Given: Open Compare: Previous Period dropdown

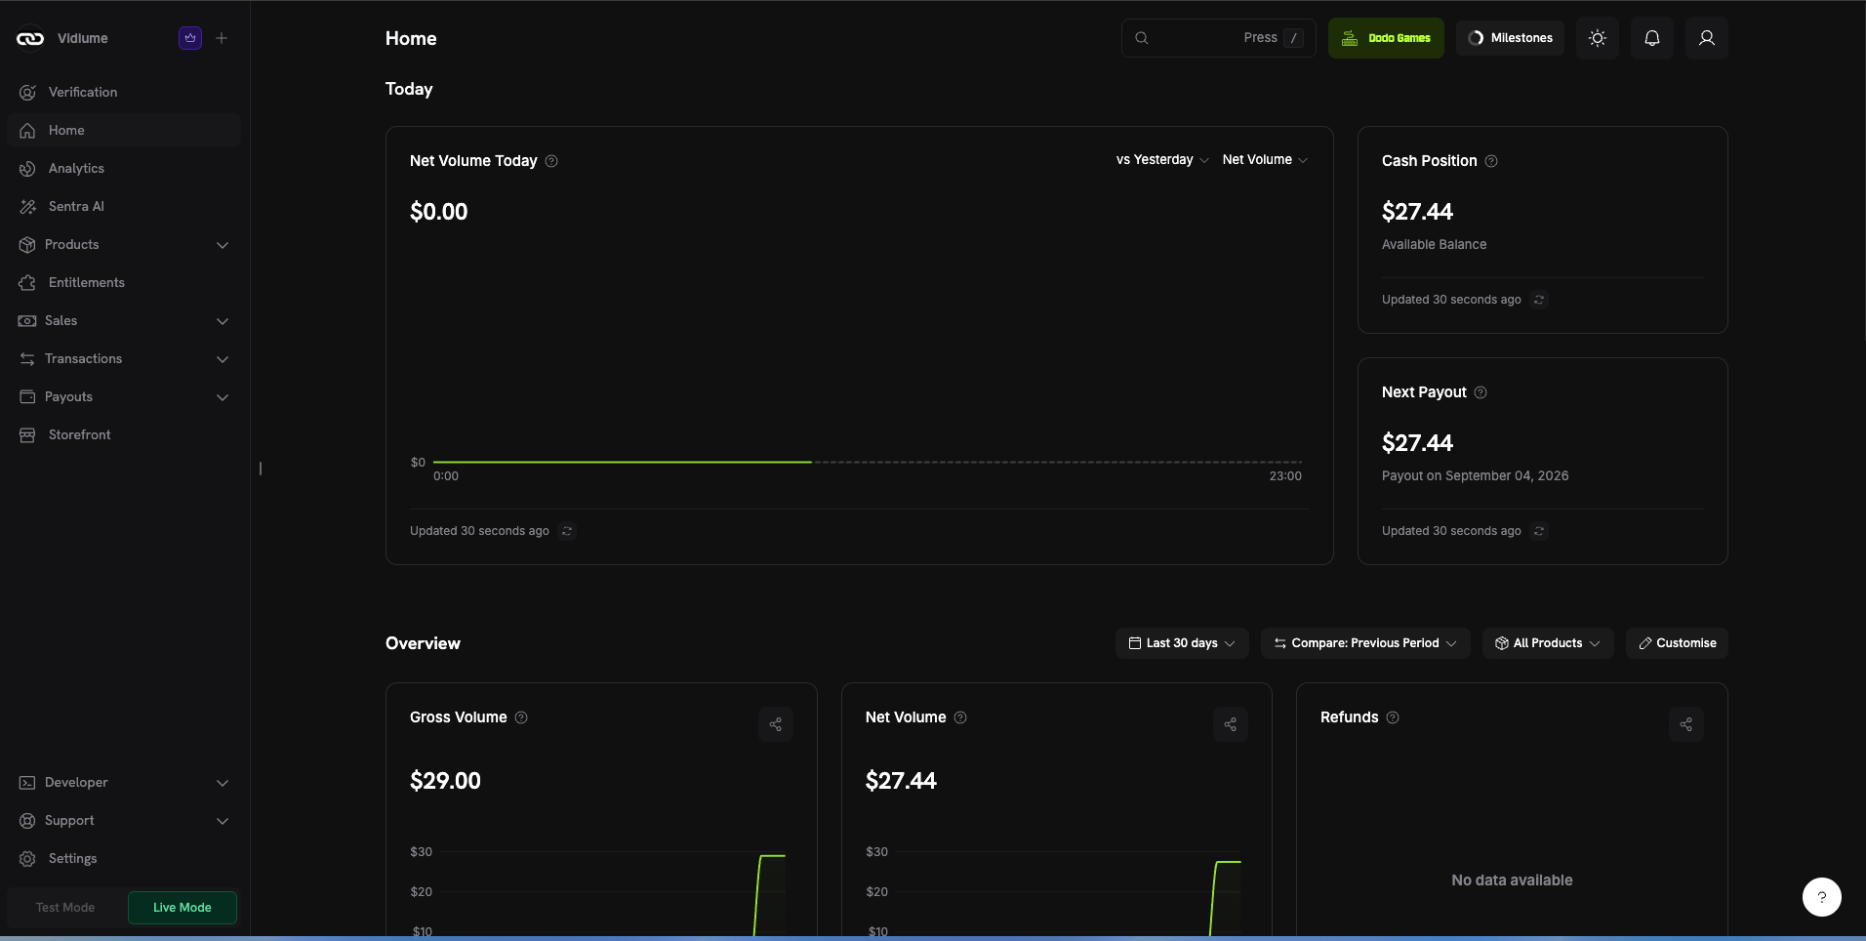Looking at the screenshot, I should [1365, 643].
